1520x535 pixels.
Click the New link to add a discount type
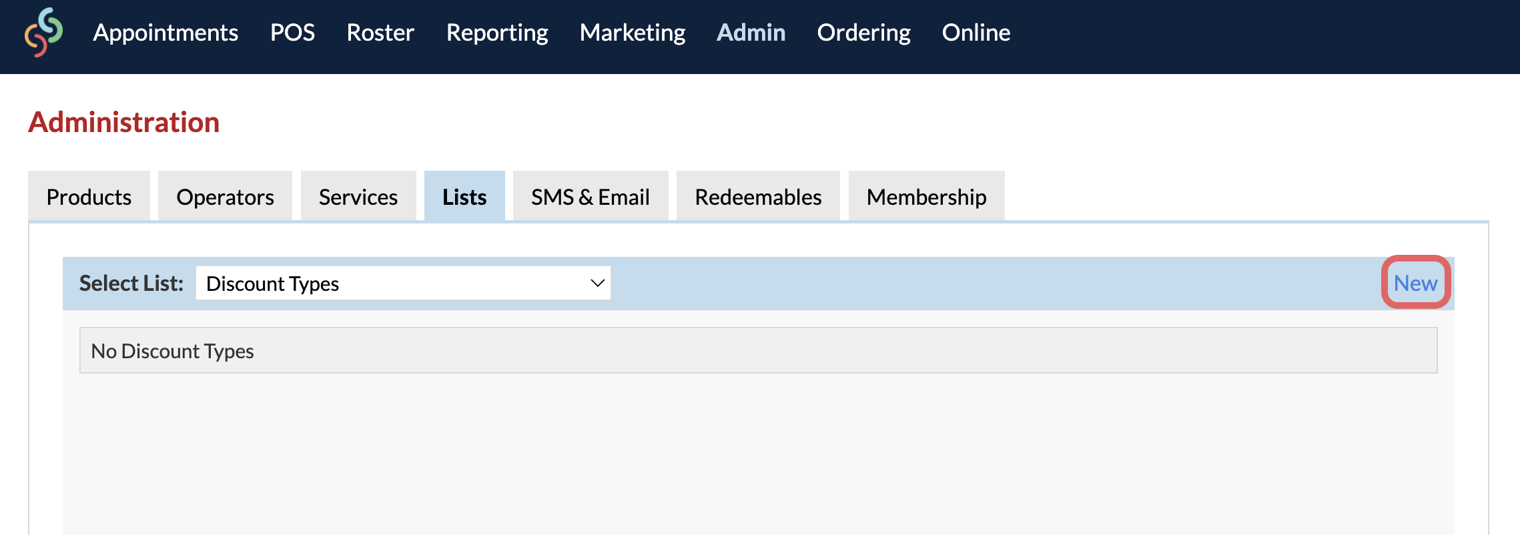click(1416, 282)
